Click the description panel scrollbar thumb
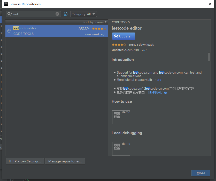 209,57
